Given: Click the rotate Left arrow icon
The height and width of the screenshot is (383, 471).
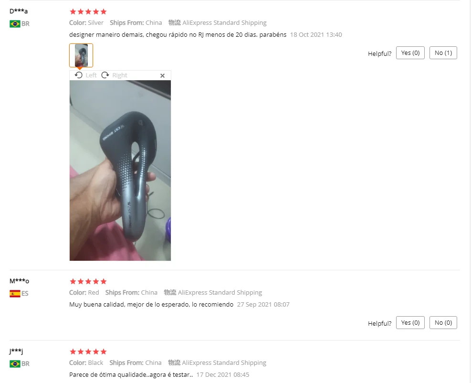Looking at the screenshot, I should pyautogui.click(x=79, y=75).
